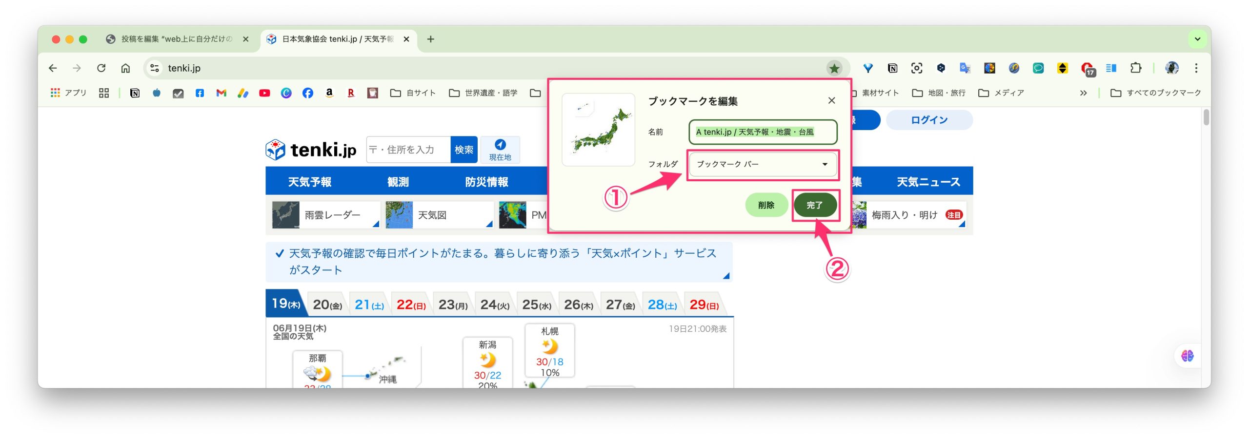Open the blue apple bookmark
The width and height of the screenshot is (1249, 438).
[157, 93]
